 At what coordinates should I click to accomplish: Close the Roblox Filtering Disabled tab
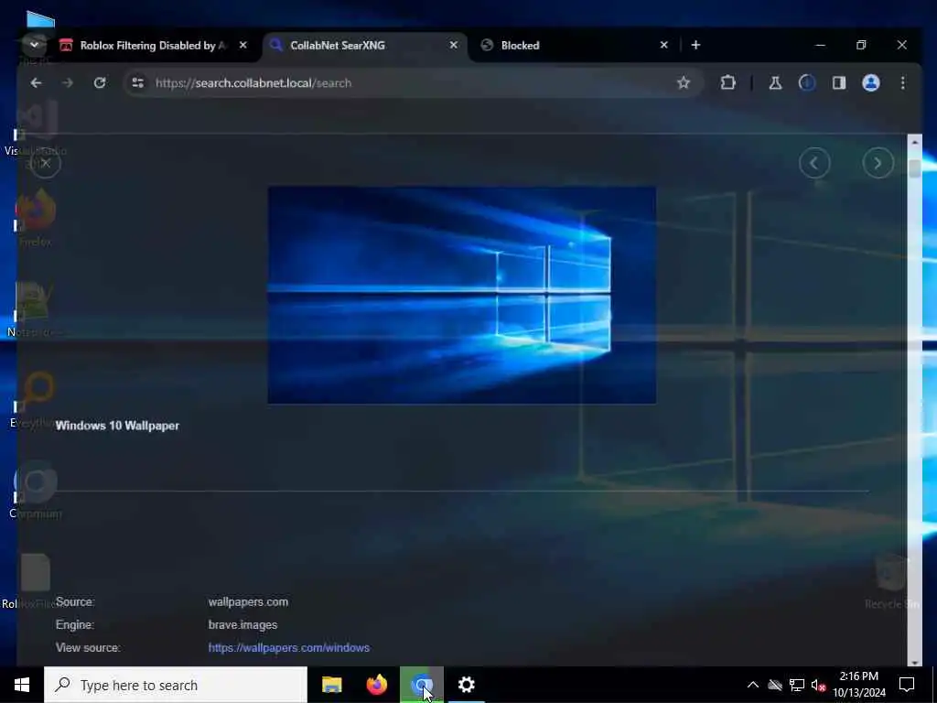click(243, 45)
